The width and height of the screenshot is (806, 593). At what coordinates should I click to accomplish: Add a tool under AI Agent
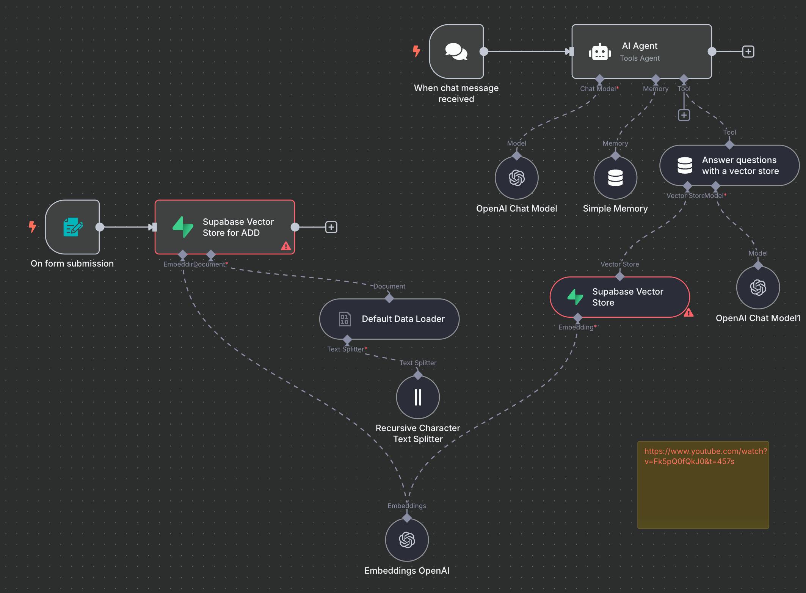(684, 115)
